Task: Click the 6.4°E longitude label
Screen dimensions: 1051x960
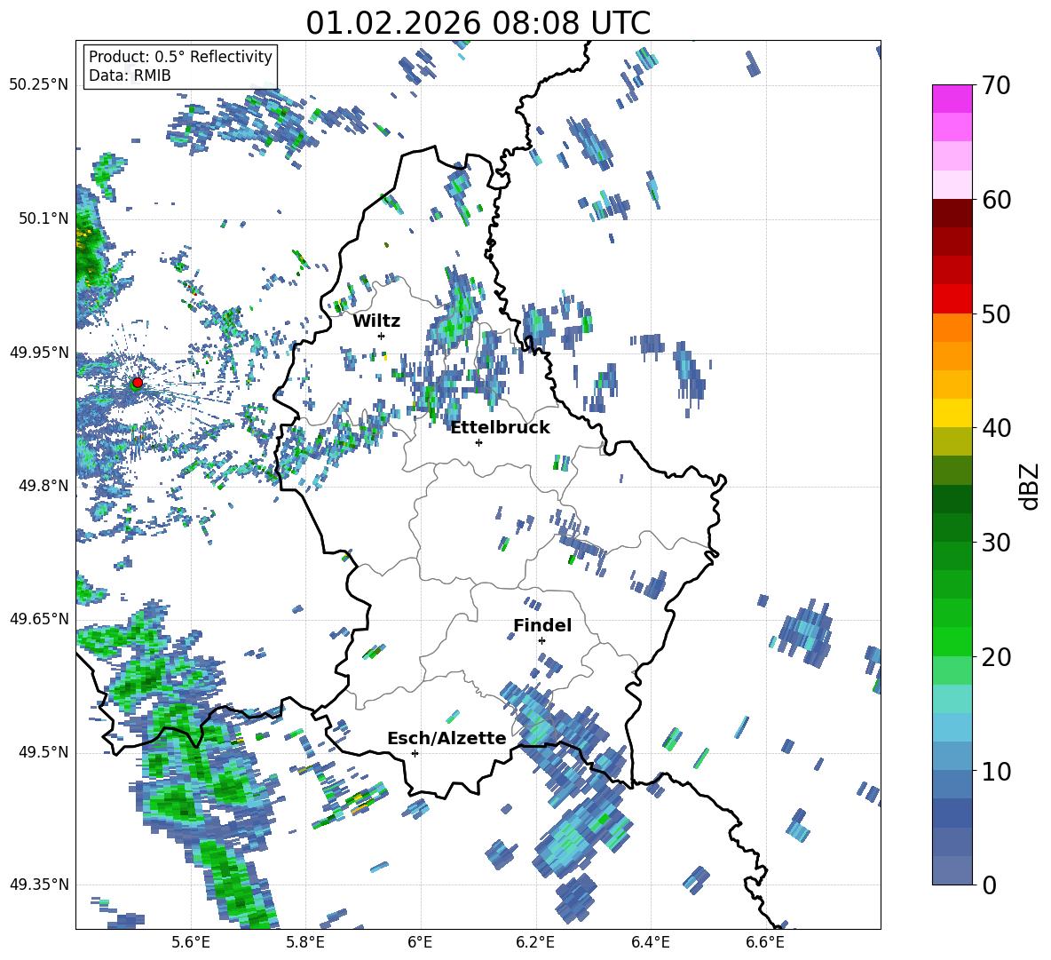Action: pos(650,942)
